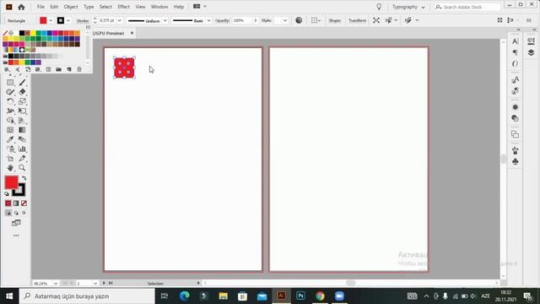This screenshot has width=540, height=304.
Task: Open the File menu
Action: pyautogui.click(x=40, y=7)
